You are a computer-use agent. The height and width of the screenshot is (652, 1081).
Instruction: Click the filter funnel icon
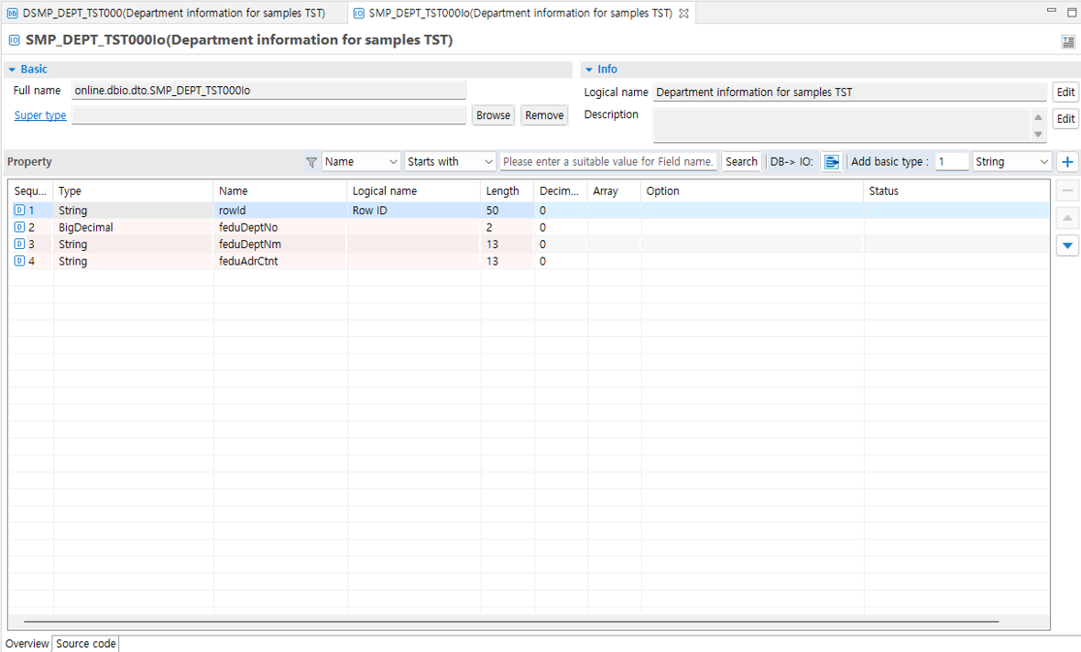[x=311, y=162]
